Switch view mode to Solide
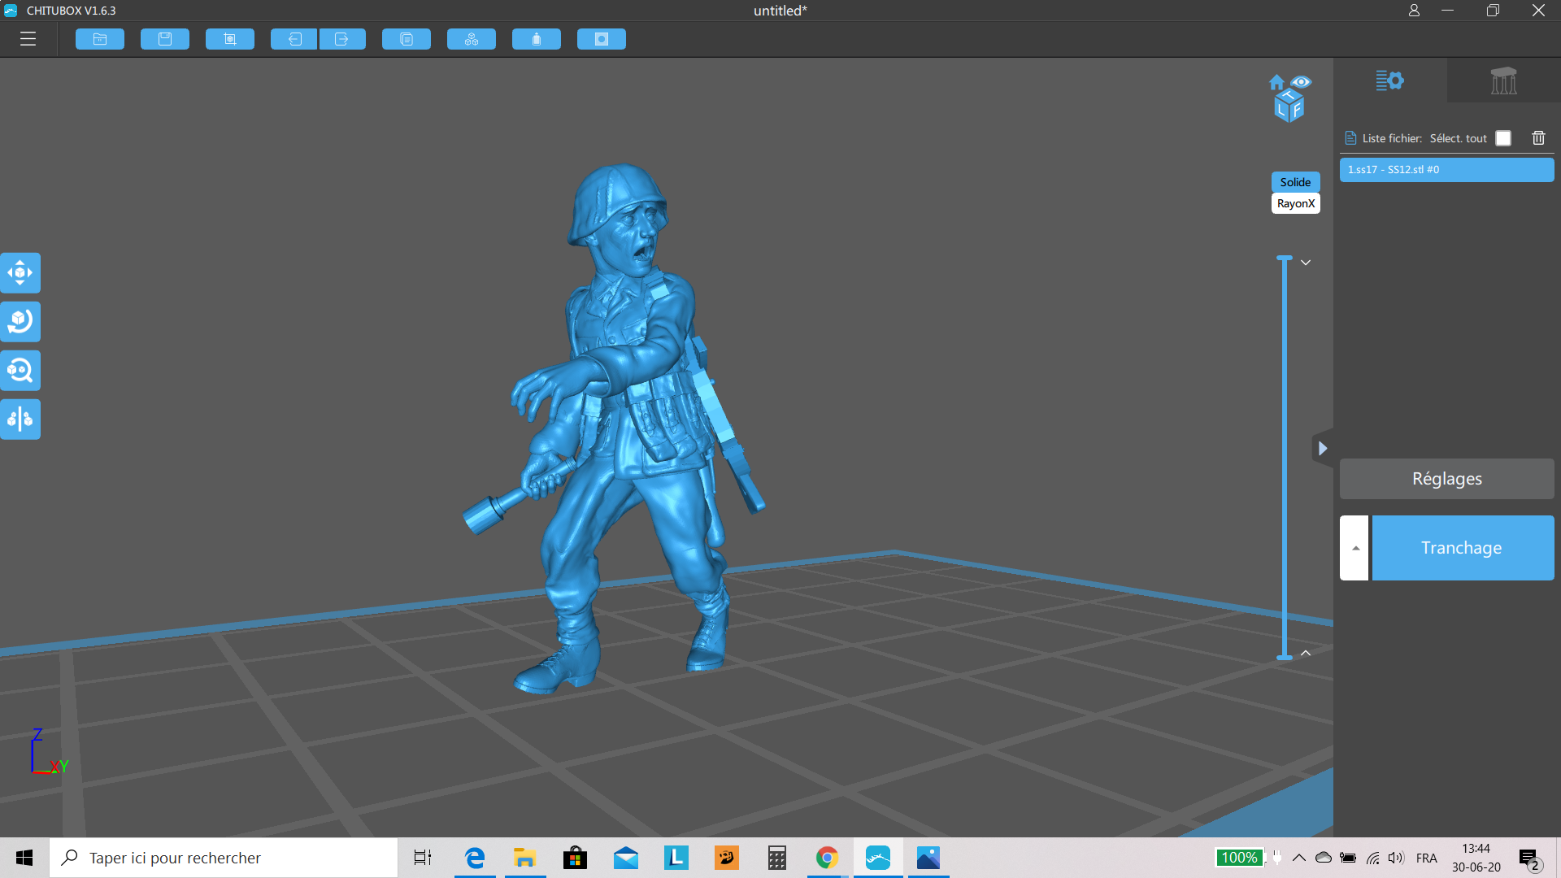 (1295, 182)
